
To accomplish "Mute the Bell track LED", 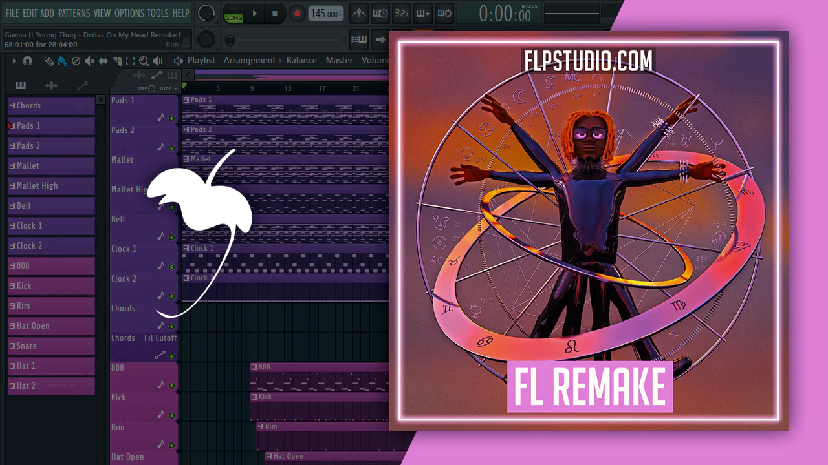I will pos(171,237).
